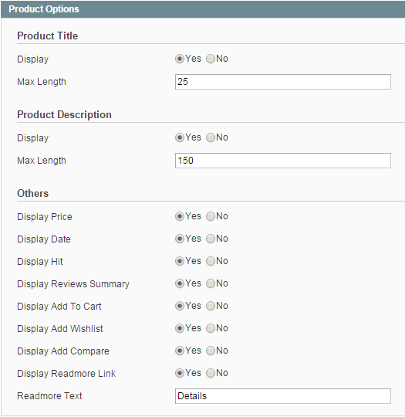The height and width of the screenshot is (417, 405).
Task: Set Display Price to Yes
Action: [180, 216]
